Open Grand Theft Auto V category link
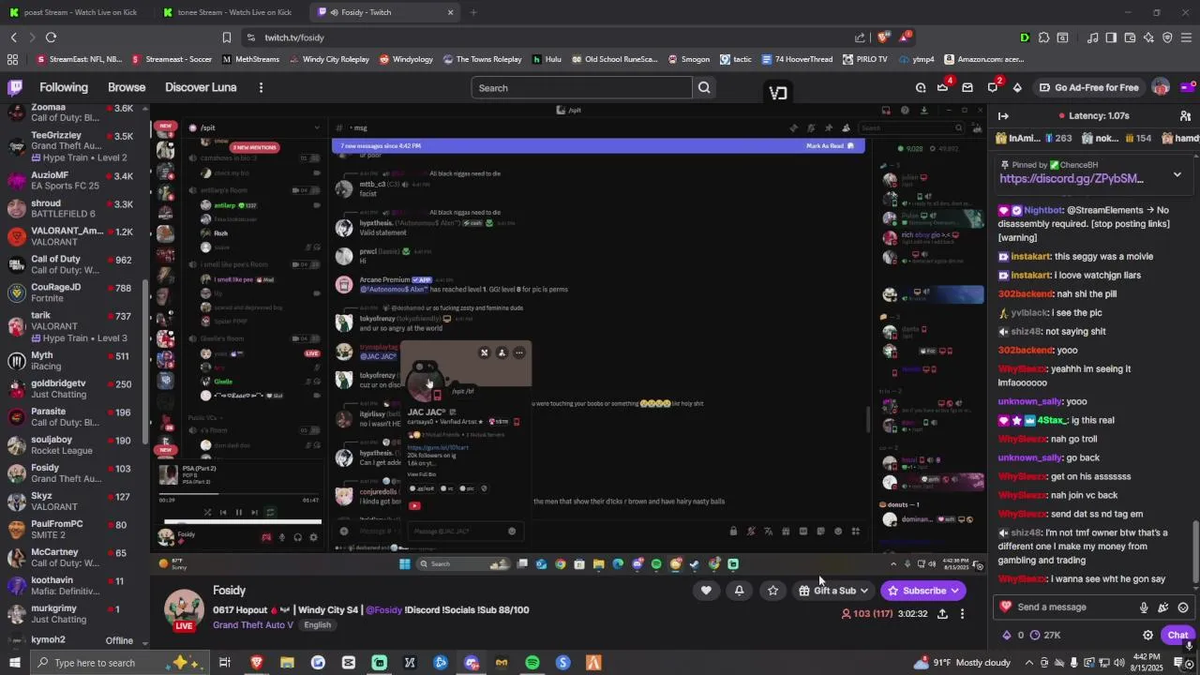Screen dimensions: 1200x675 [x=253, y=625]
